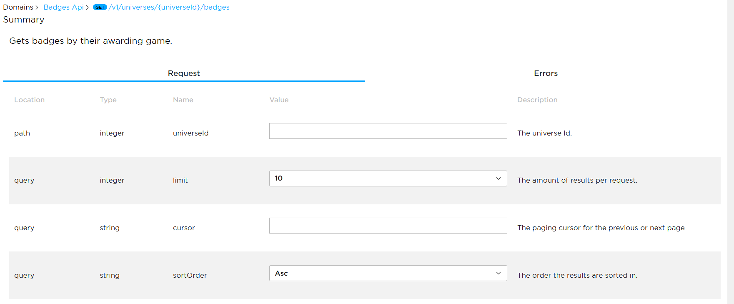Screen dimensions: 734x304
Task: Click the 'integer' type in universeId row
Action: pos(112,133)
